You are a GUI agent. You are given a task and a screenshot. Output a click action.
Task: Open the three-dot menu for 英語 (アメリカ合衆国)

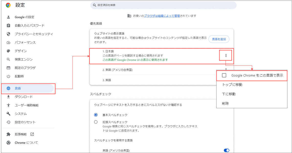226,69
